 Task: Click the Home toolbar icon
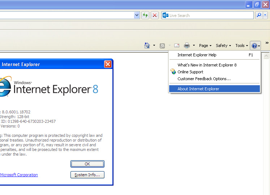(x=147, y=45)
